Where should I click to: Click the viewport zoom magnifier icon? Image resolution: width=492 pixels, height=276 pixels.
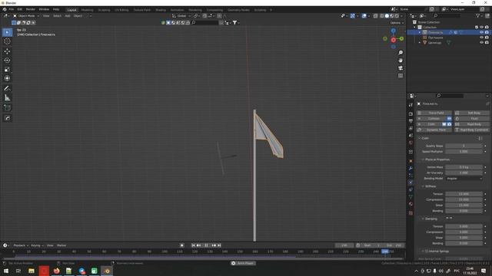point(401,53)
